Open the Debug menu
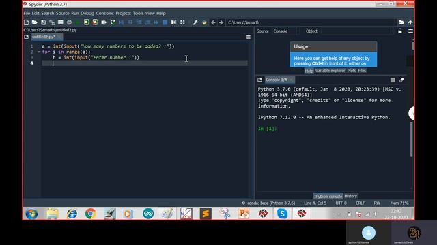 click(x=87, y=13)
